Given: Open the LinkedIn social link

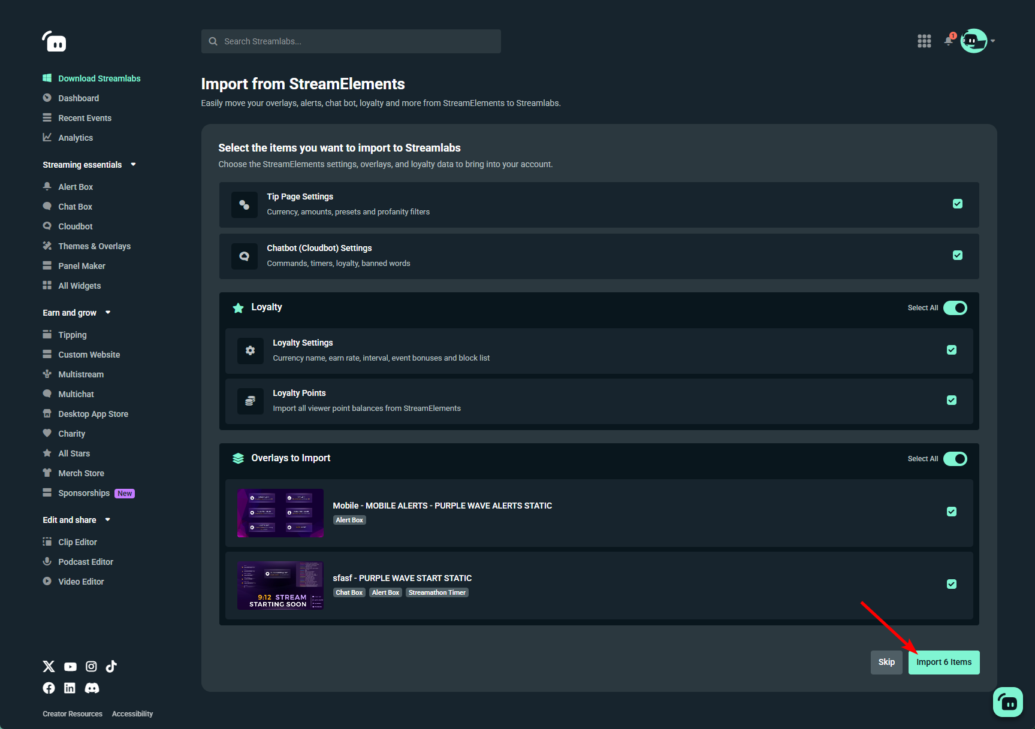Looking at the screenshot, I should click(x=70, y=688).
